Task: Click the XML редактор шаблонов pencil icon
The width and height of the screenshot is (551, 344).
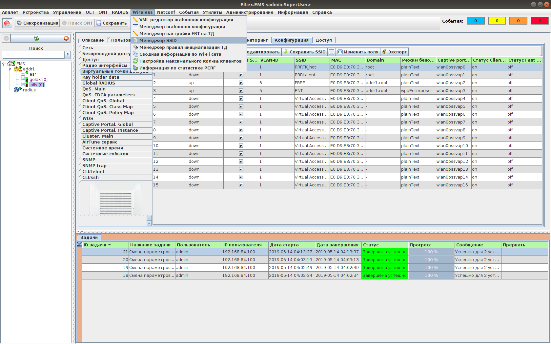Action: (x=135, y=20)
